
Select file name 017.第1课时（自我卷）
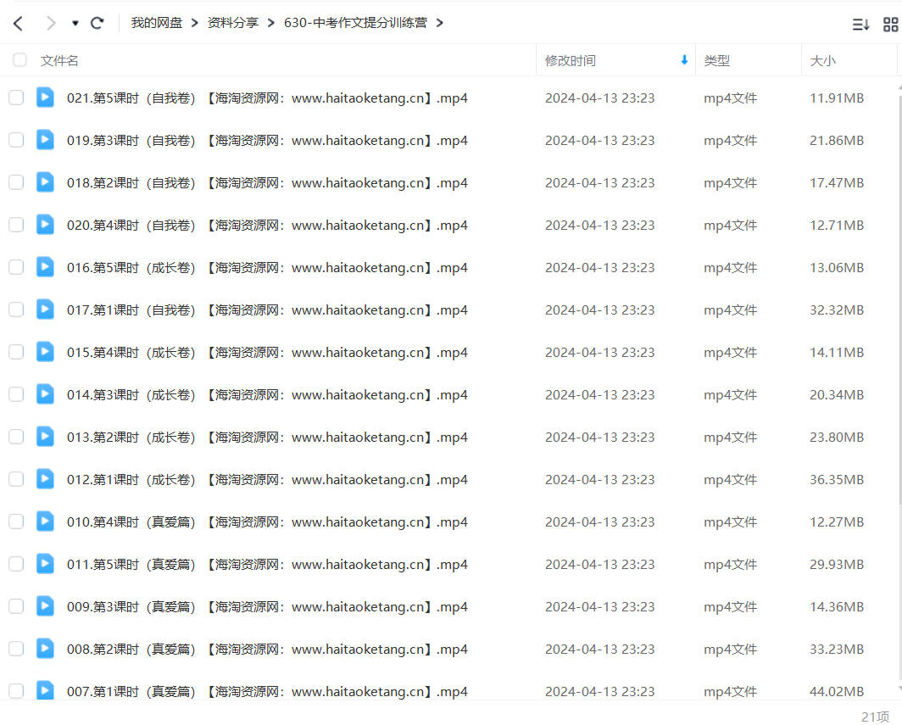[x=267, y=310]
